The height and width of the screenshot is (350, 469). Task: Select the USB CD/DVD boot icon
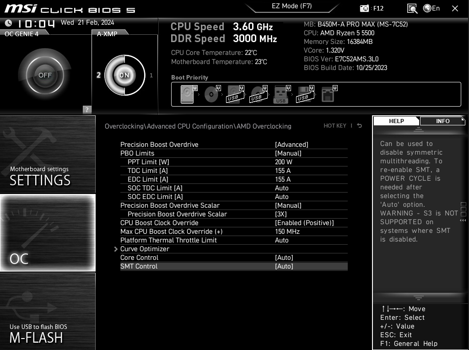tap(259, 94)
